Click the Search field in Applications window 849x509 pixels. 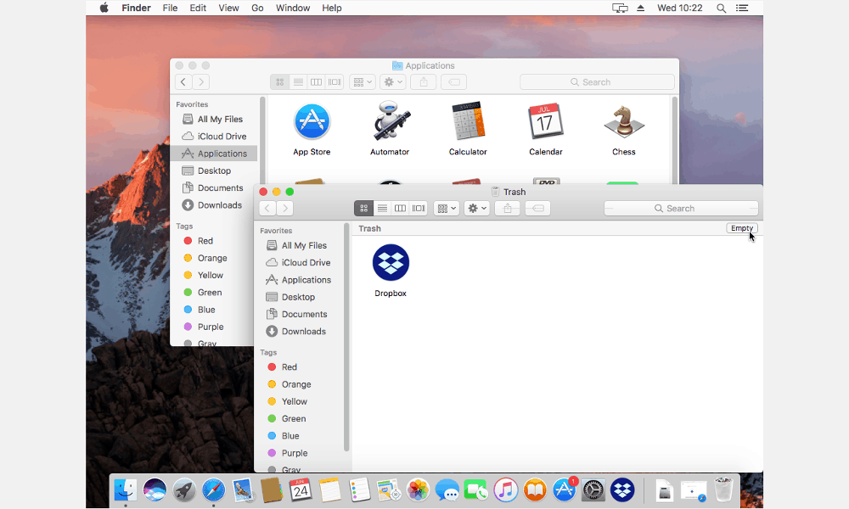pos(597,82)
